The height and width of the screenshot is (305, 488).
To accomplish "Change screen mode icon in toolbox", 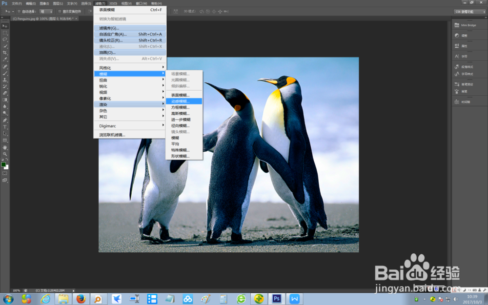I will 5,180.
